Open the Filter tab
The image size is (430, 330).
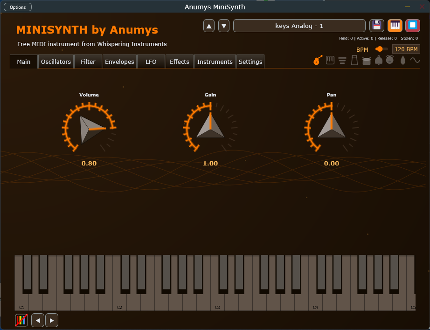point(88,62)
